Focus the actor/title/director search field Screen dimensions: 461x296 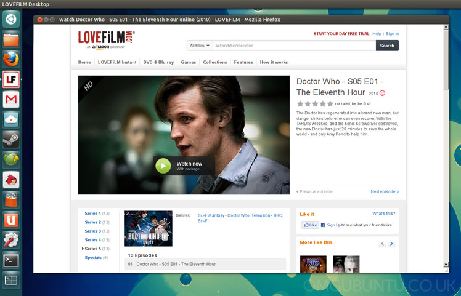[295, 46]
